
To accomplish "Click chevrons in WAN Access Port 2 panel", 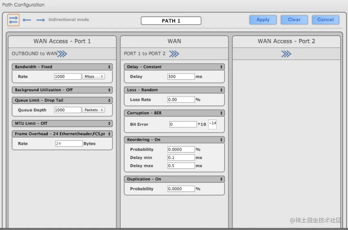I will point(286,54).
